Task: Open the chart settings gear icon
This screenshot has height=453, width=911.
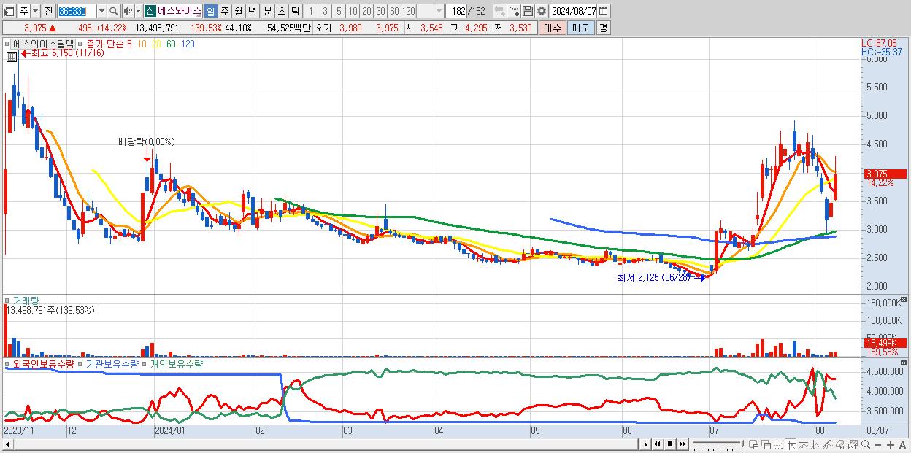Action: pyautogui.click(x=541, y=11)
